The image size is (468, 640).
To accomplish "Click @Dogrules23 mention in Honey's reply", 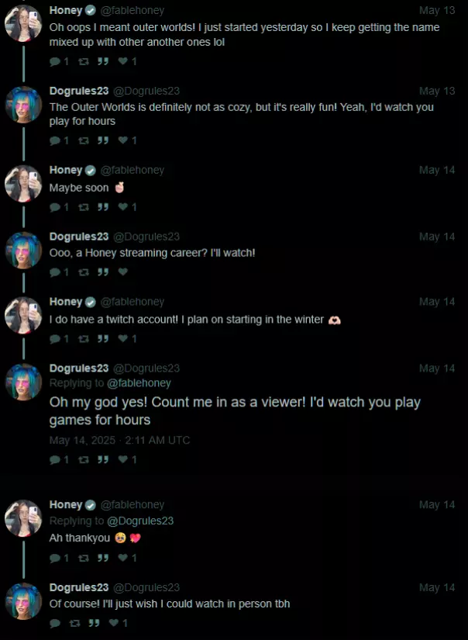I will [139, 521].
